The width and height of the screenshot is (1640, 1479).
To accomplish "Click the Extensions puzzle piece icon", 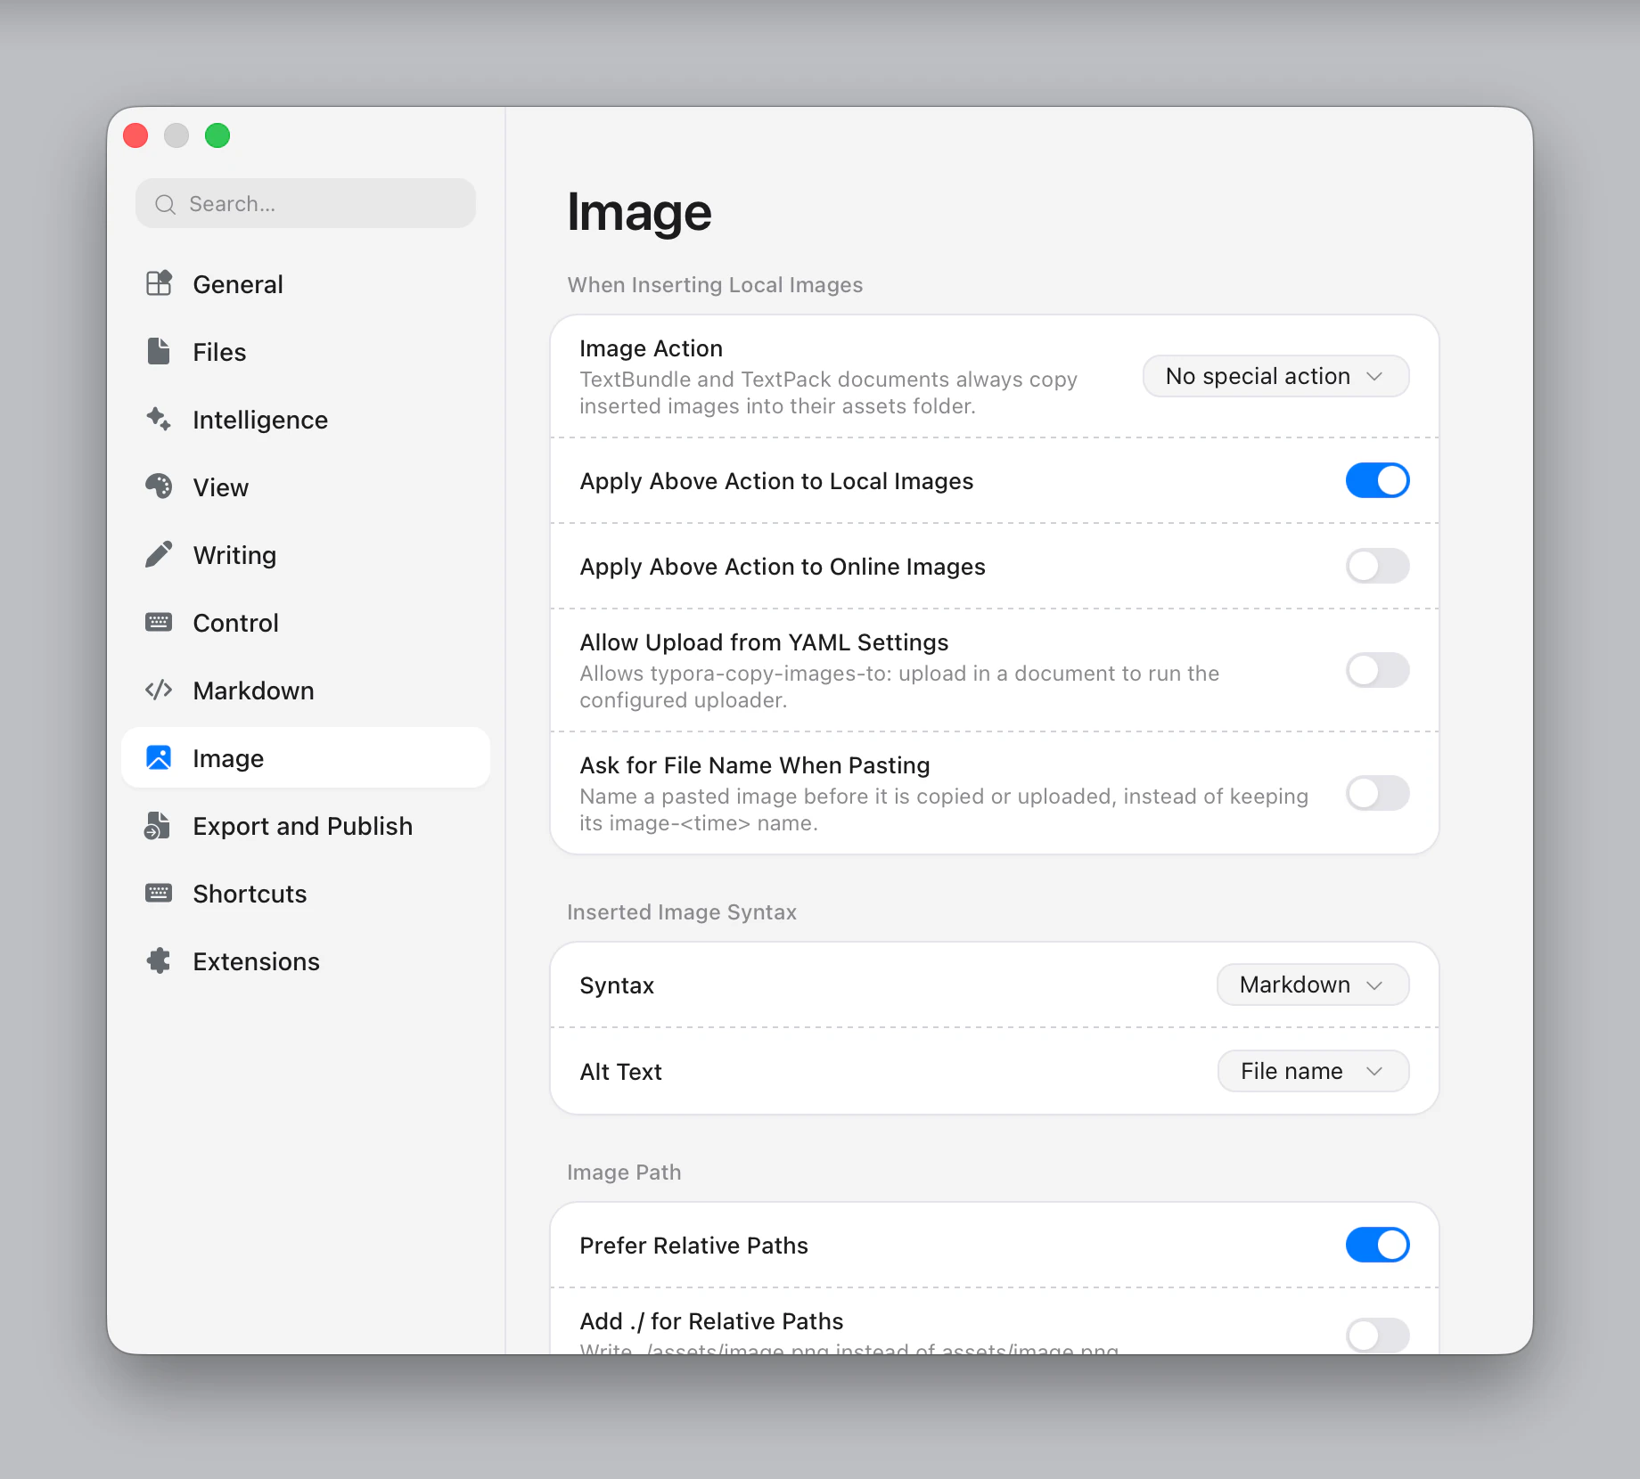I will pyautogui.click(x=159, y=960).
